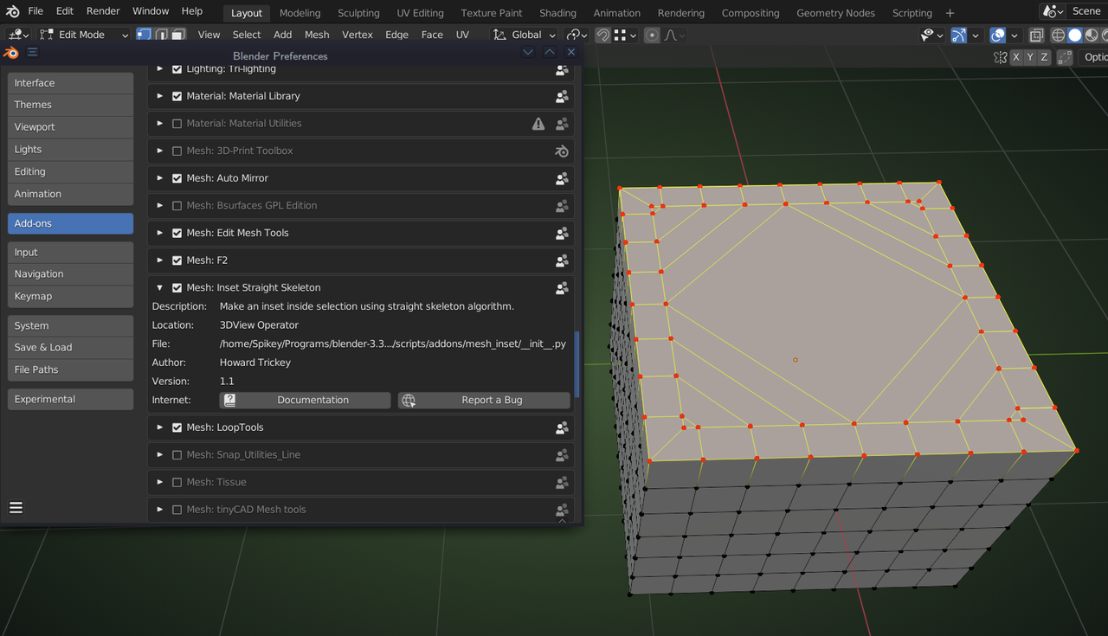The height and width of the screenshot is (636, 1108).
Task: Click the author name Howard Trickey
Action: point(255,363)
